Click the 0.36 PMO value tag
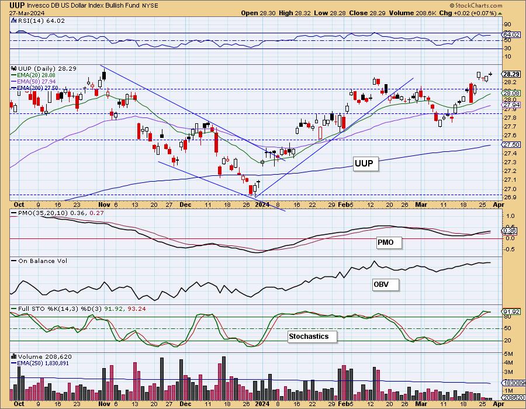 (x=510, y=231)
